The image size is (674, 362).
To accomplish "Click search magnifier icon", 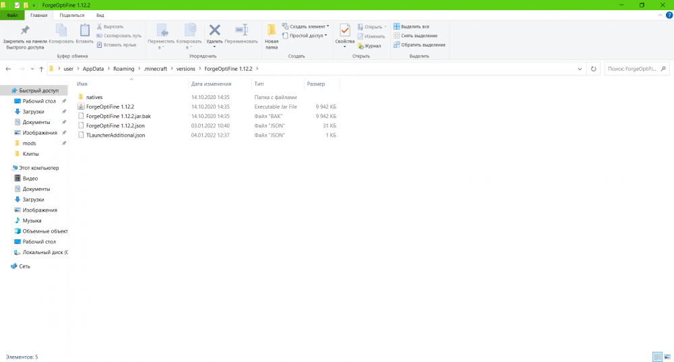I will [663, 69].
